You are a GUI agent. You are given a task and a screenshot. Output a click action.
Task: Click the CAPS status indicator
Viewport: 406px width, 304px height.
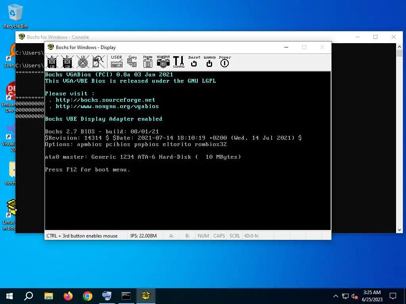(x=219, y=236)
